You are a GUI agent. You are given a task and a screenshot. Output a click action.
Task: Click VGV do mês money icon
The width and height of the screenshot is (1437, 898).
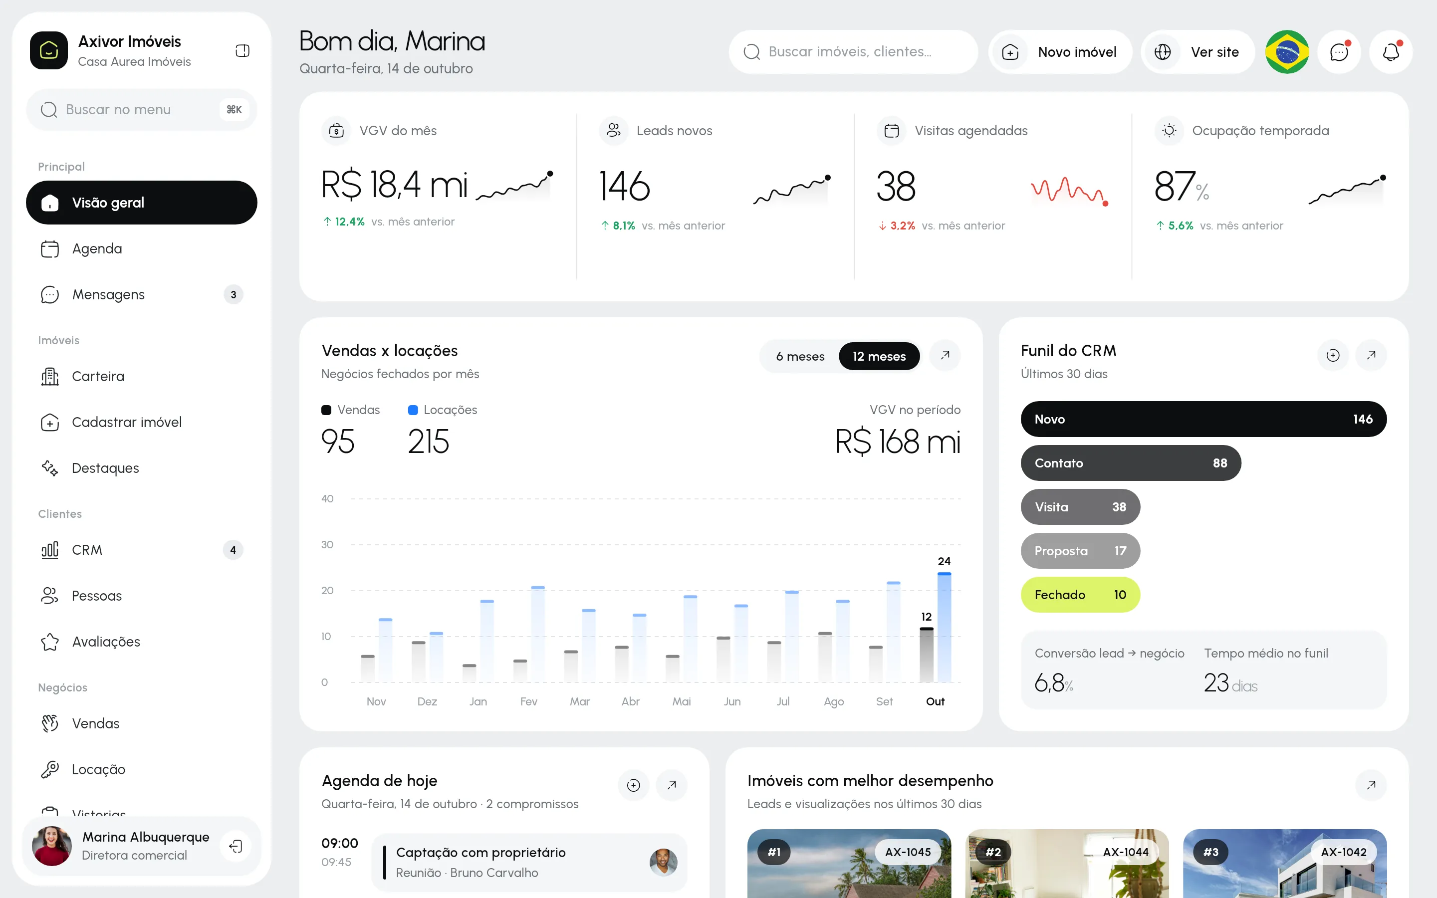point(336,131)
